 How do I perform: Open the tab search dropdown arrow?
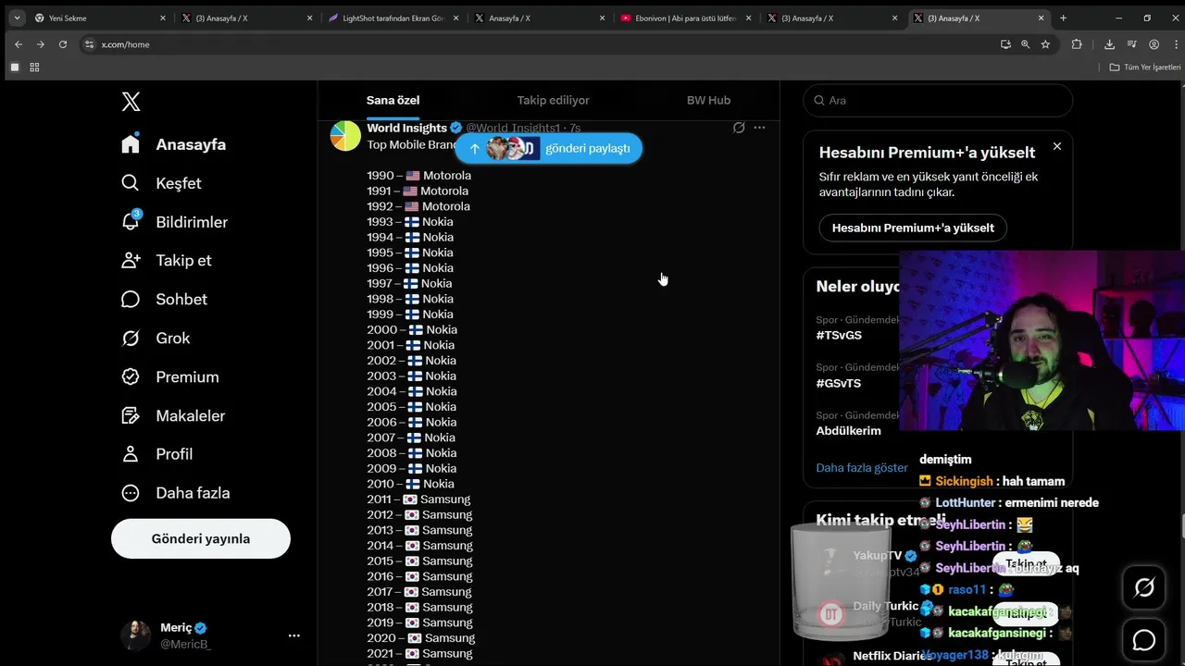(x=16, y=18)
